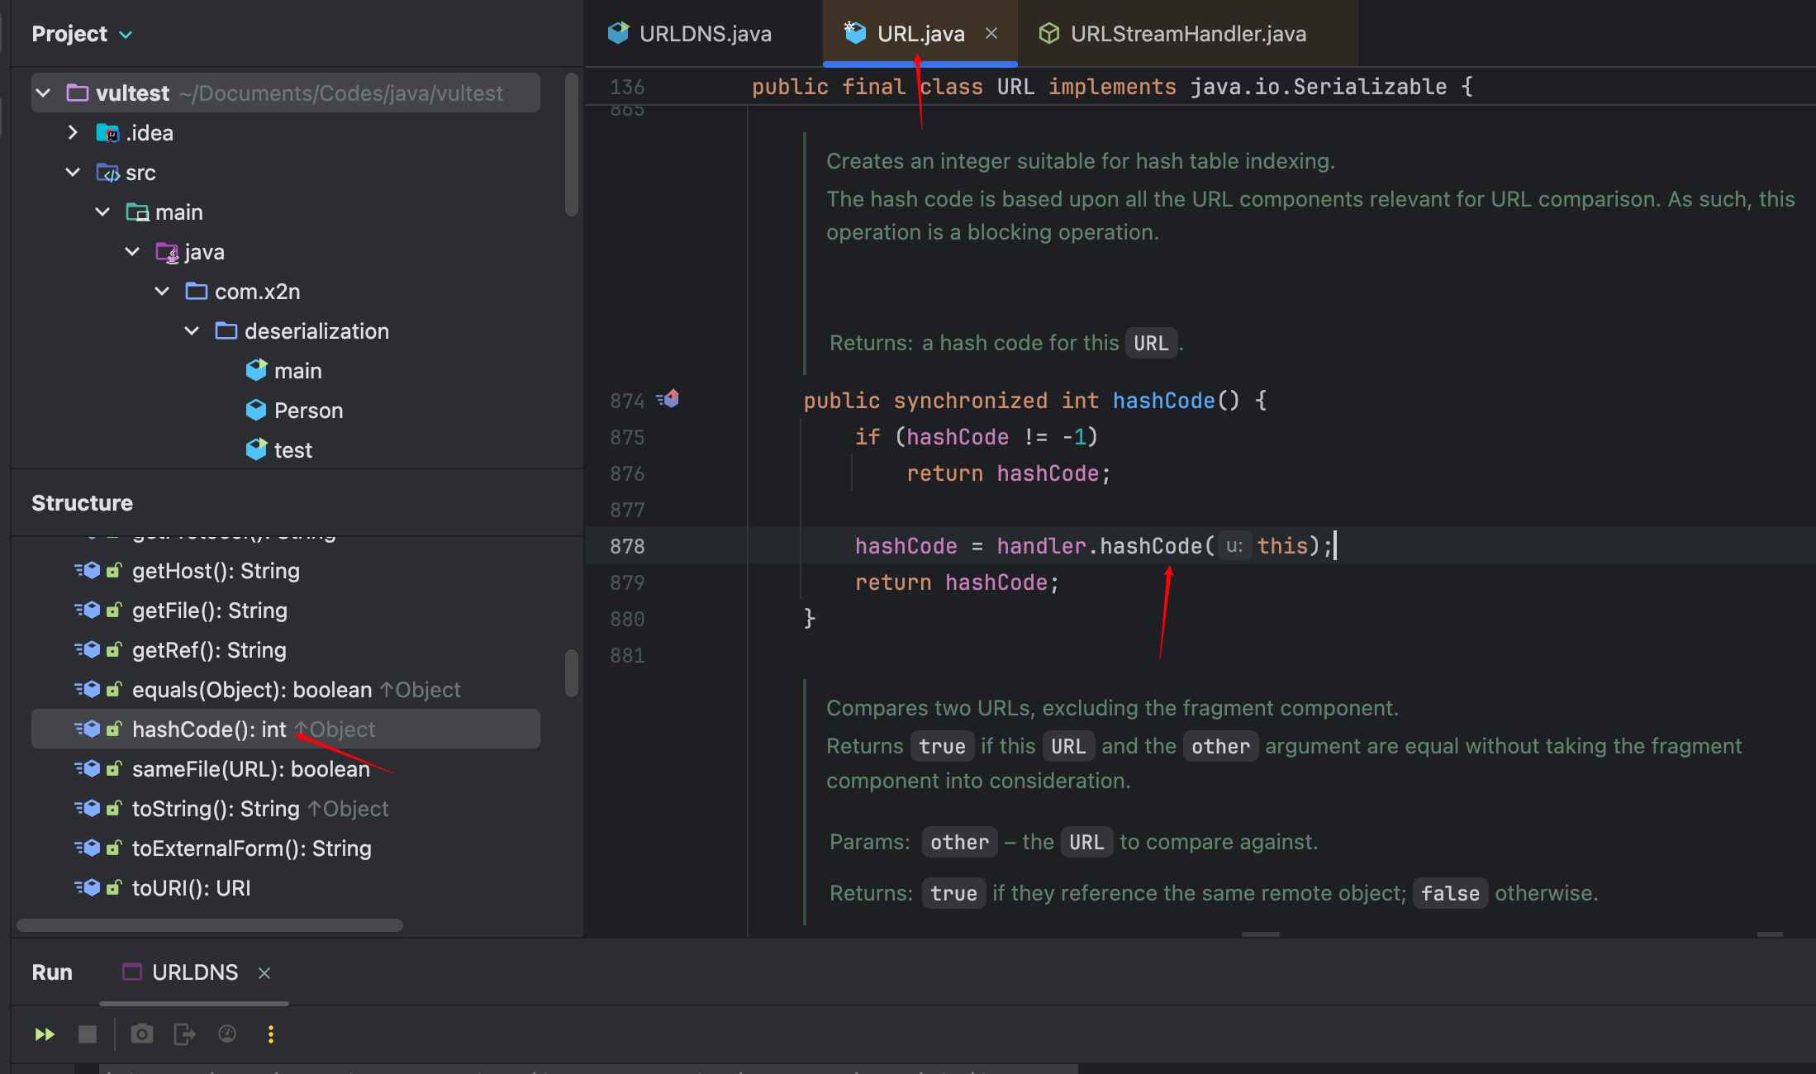This screenshot has width=1816, height=1074.
Task: Expand the .idea folder
Action: (73, 132)
